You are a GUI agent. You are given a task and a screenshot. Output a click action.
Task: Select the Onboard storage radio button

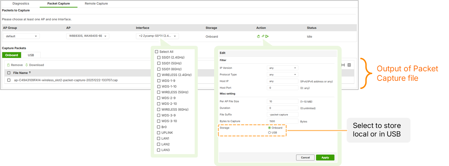(x=269, y=128)
